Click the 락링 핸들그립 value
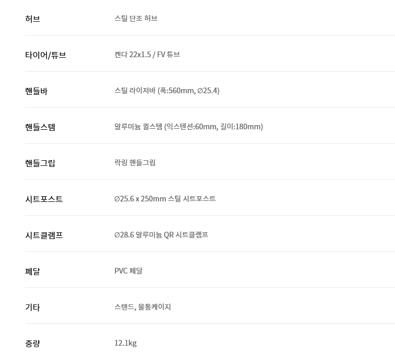The image size is (395, 358). click(x=135, y=163)
